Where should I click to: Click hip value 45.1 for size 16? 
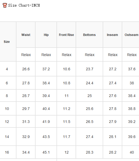46,152
